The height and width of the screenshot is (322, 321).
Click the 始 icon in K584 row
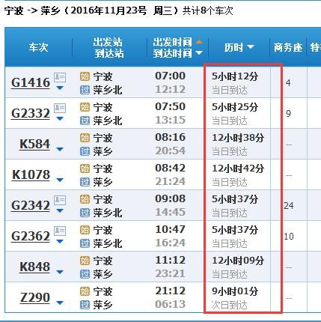pos(85,138)
